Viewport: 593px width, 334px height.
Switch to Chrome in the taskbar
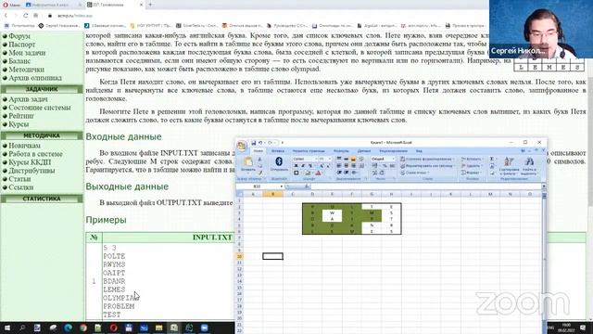coord(83,328)
